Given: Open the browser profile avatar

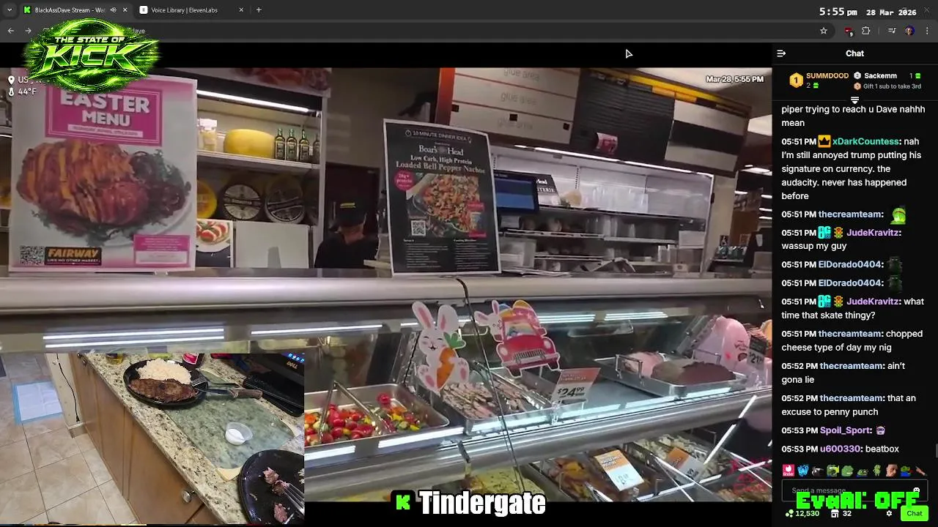Looking at the screenshot, I should coord(909,31).
